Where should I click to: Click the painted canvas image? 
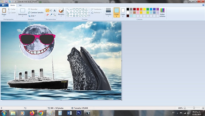pyautogui.click(x=61, y=60)
